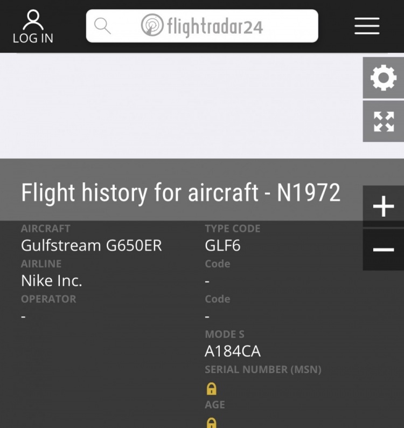Image resolution: width=404 pixels, height=428 pixels.
Task: Toggle fullscreen map with expand arrows
Action: coord(383,121)
